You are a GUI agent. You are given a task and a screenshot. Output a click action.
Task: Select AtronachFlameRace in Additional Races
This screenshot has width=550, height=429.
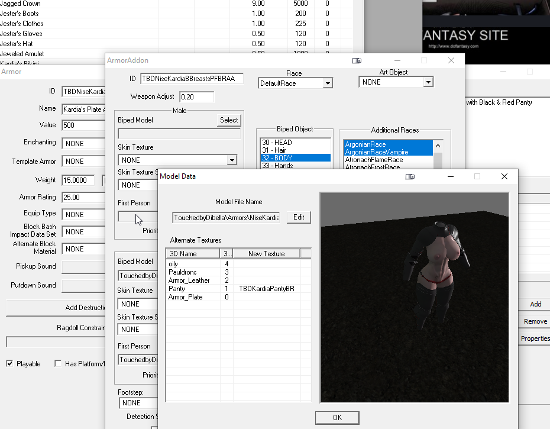coord(389,160)
